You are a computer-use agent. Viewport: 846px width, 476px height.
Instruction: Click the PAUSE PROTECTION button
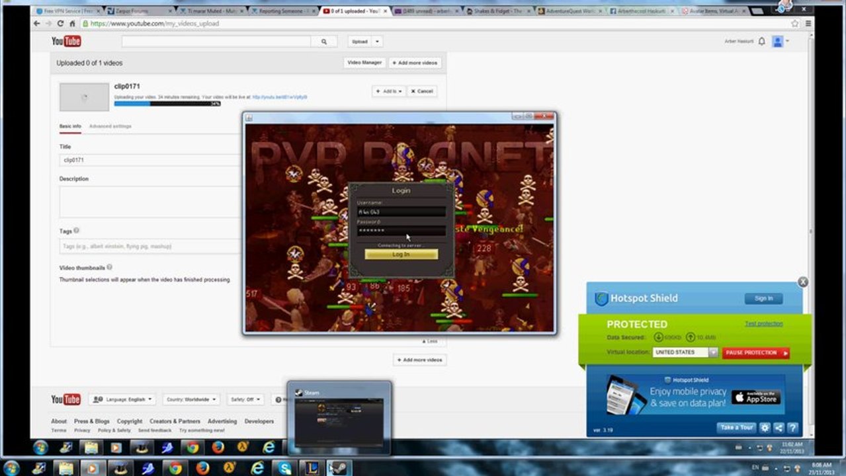(x=755, y=353)
